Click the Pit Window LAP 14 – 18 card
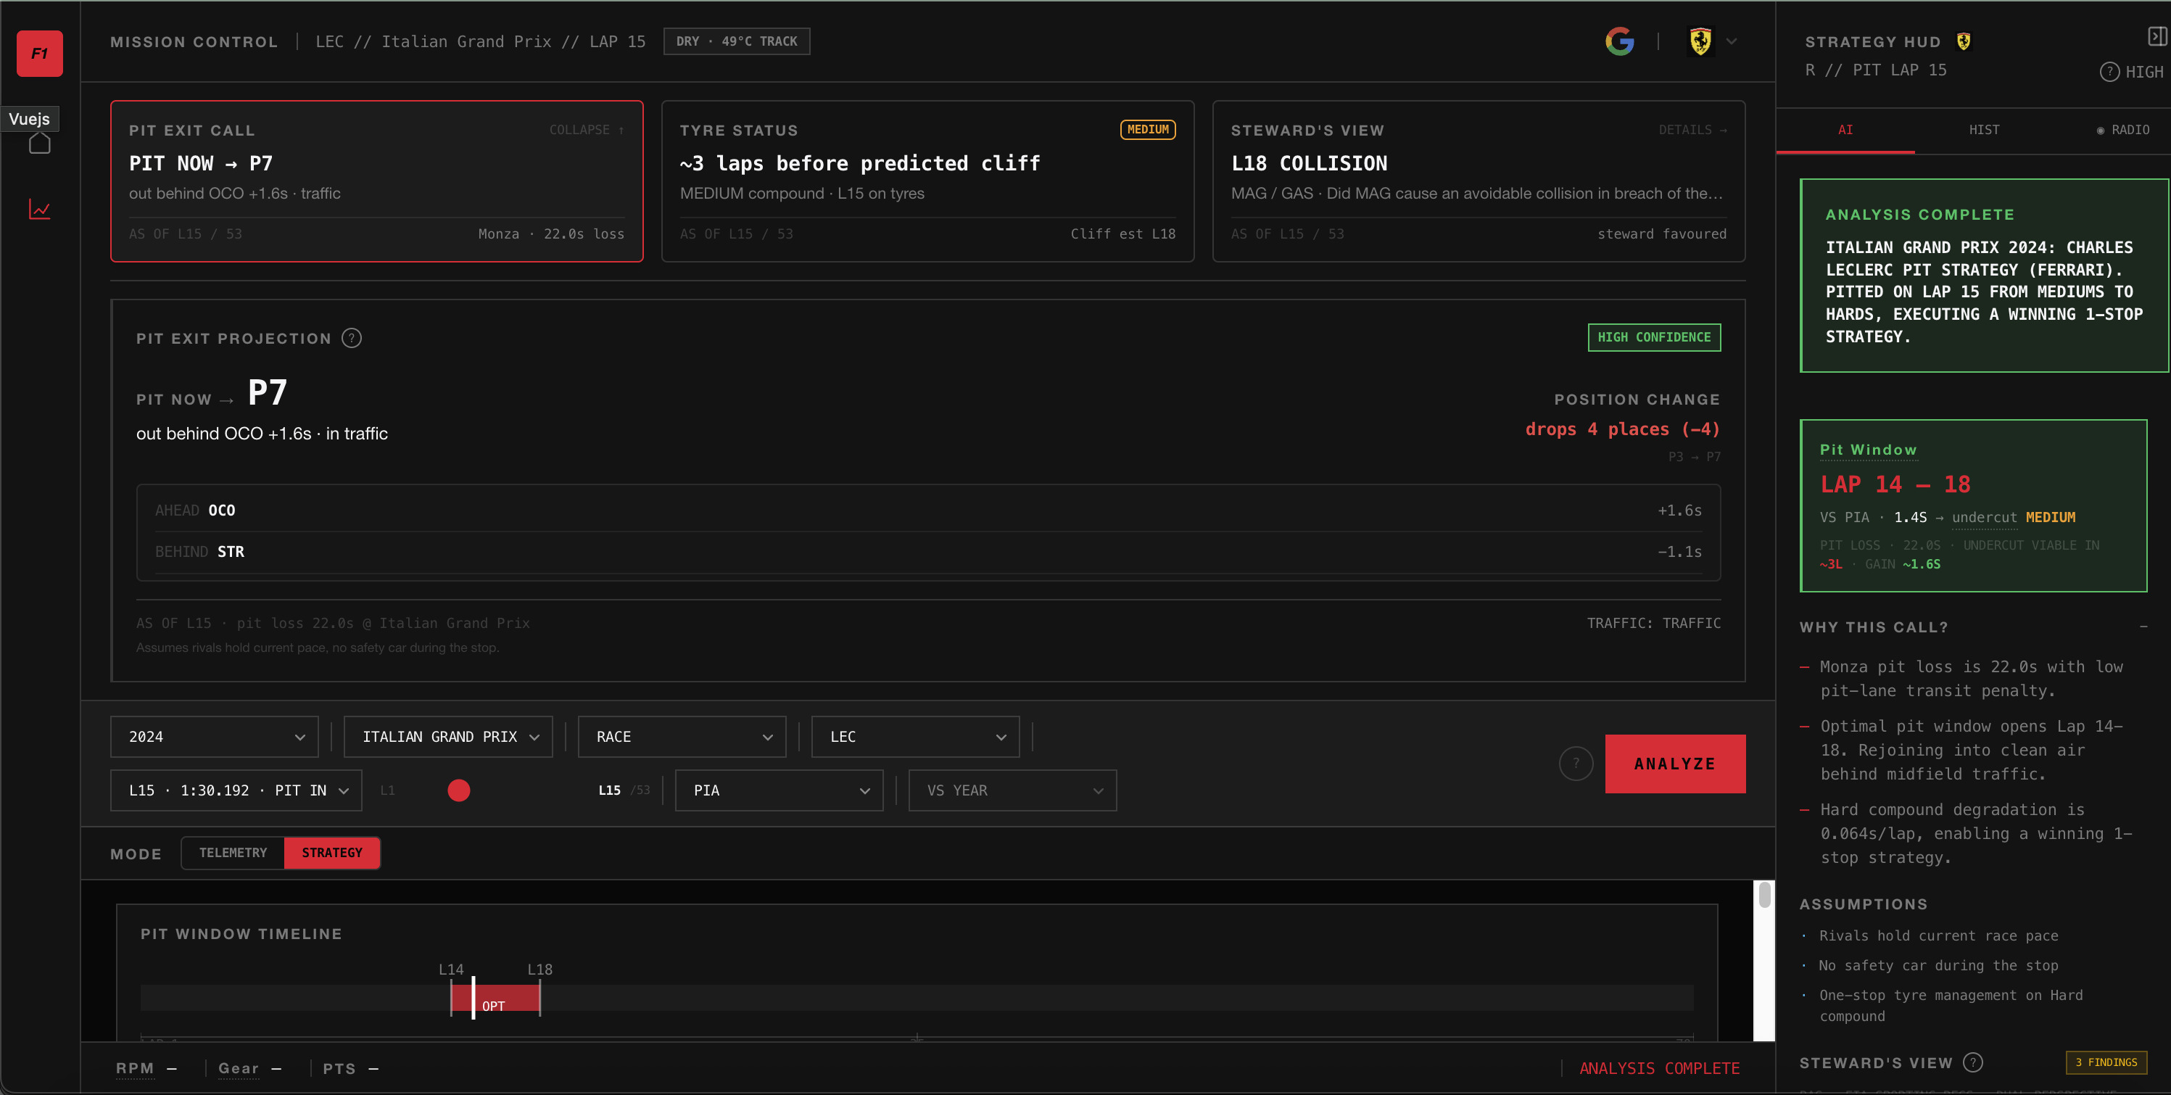Image resolution: width=2171 pixels, height=1095 pixels. coord(1972,505)
